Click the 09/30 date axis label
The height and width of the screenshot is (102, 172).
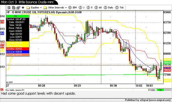coord(113,86)
